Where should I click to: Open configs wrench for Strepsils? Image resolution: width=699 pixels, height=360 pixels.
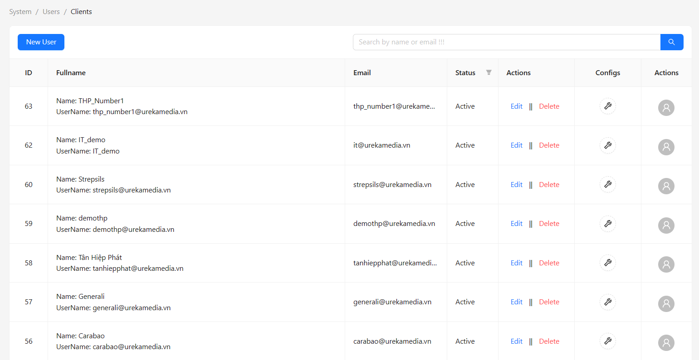click(608, 185)
